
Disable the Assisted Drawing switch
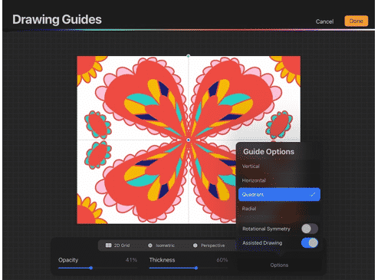pos(310,243)
